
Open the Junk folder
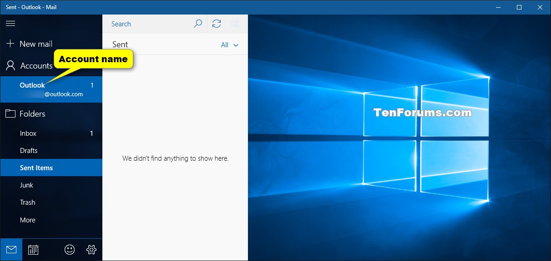point(51,185)
